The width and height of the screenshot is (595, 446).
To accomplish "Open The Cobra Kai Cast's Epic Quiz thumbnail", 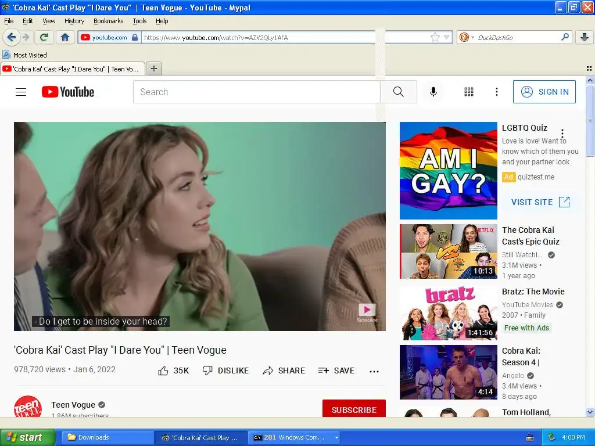I will [x=448, y=251].
